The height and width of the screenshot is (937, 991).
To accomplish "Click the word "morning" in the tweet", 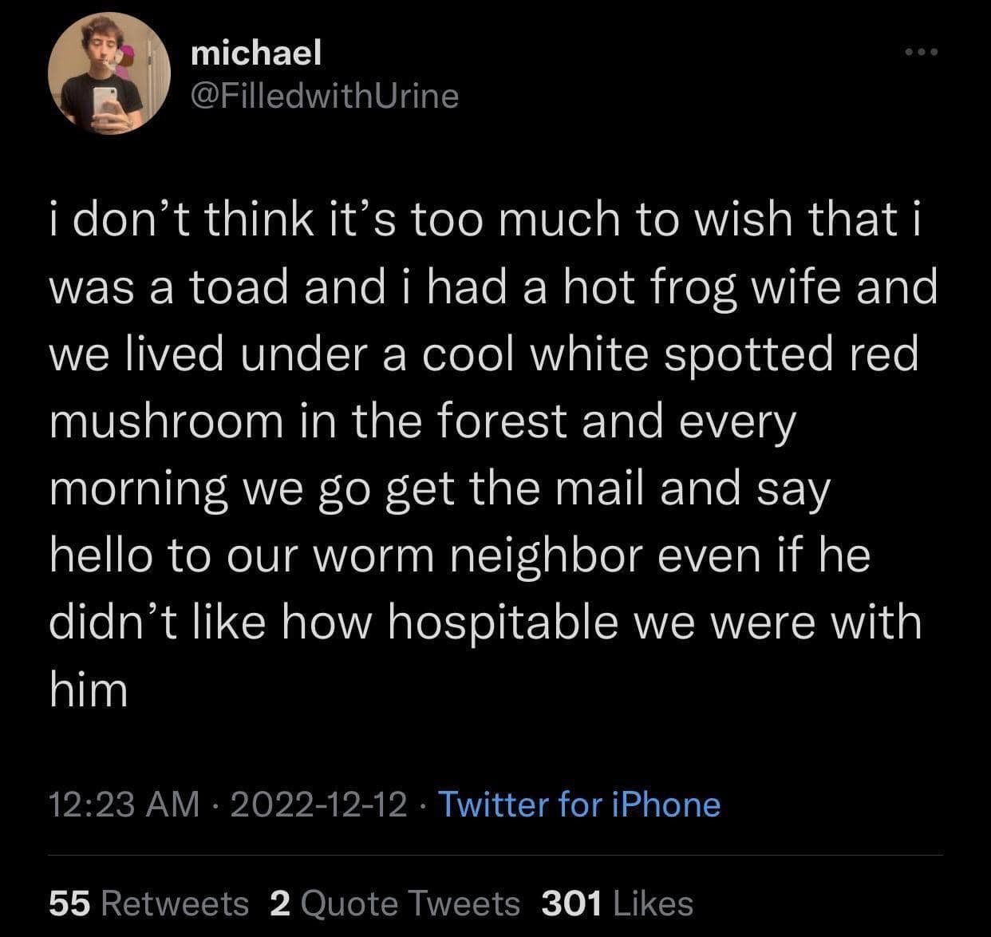I will pyautogui.click(x=138, y=490).
